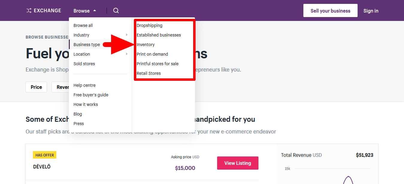The width and height of the screenshot is (404, 184).
Task: Open the Free buyer's guide link
Action: (x=91, y=95)
